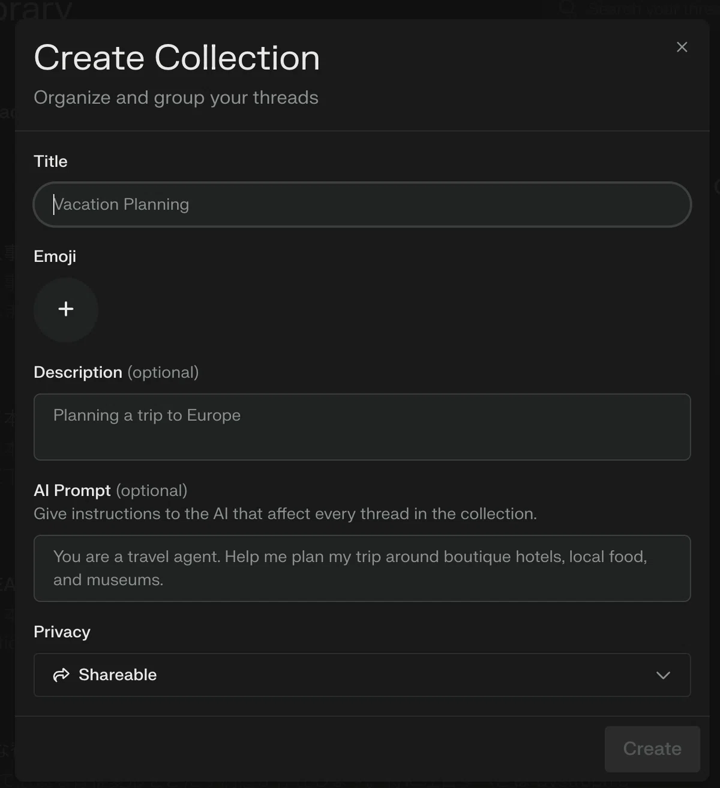This screenshot has width=720, height=788.
Task: Open the Shareable privacy dropdown
Action: coord(362,675)
